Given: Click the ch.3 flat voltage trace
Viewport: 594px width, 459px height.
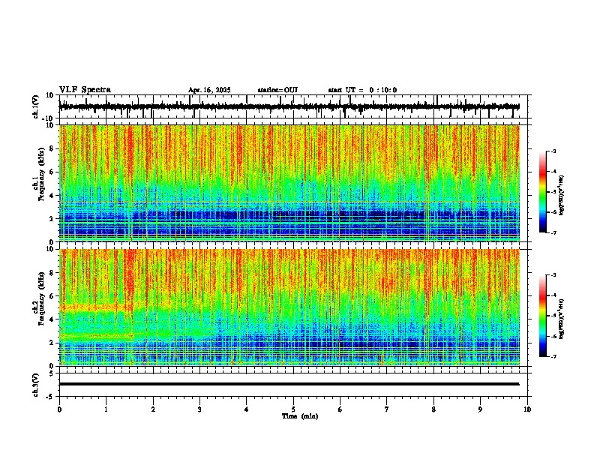Looking at the screenshot, I should coord(289,384).
